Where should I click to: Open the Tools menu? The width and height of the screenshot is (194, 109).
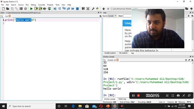pyautogui.click(x=57, y=5)
